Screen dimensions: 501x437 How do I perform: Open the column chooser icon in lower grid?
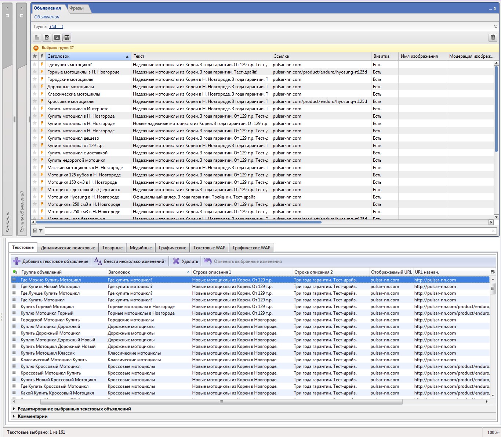[493, 272]
